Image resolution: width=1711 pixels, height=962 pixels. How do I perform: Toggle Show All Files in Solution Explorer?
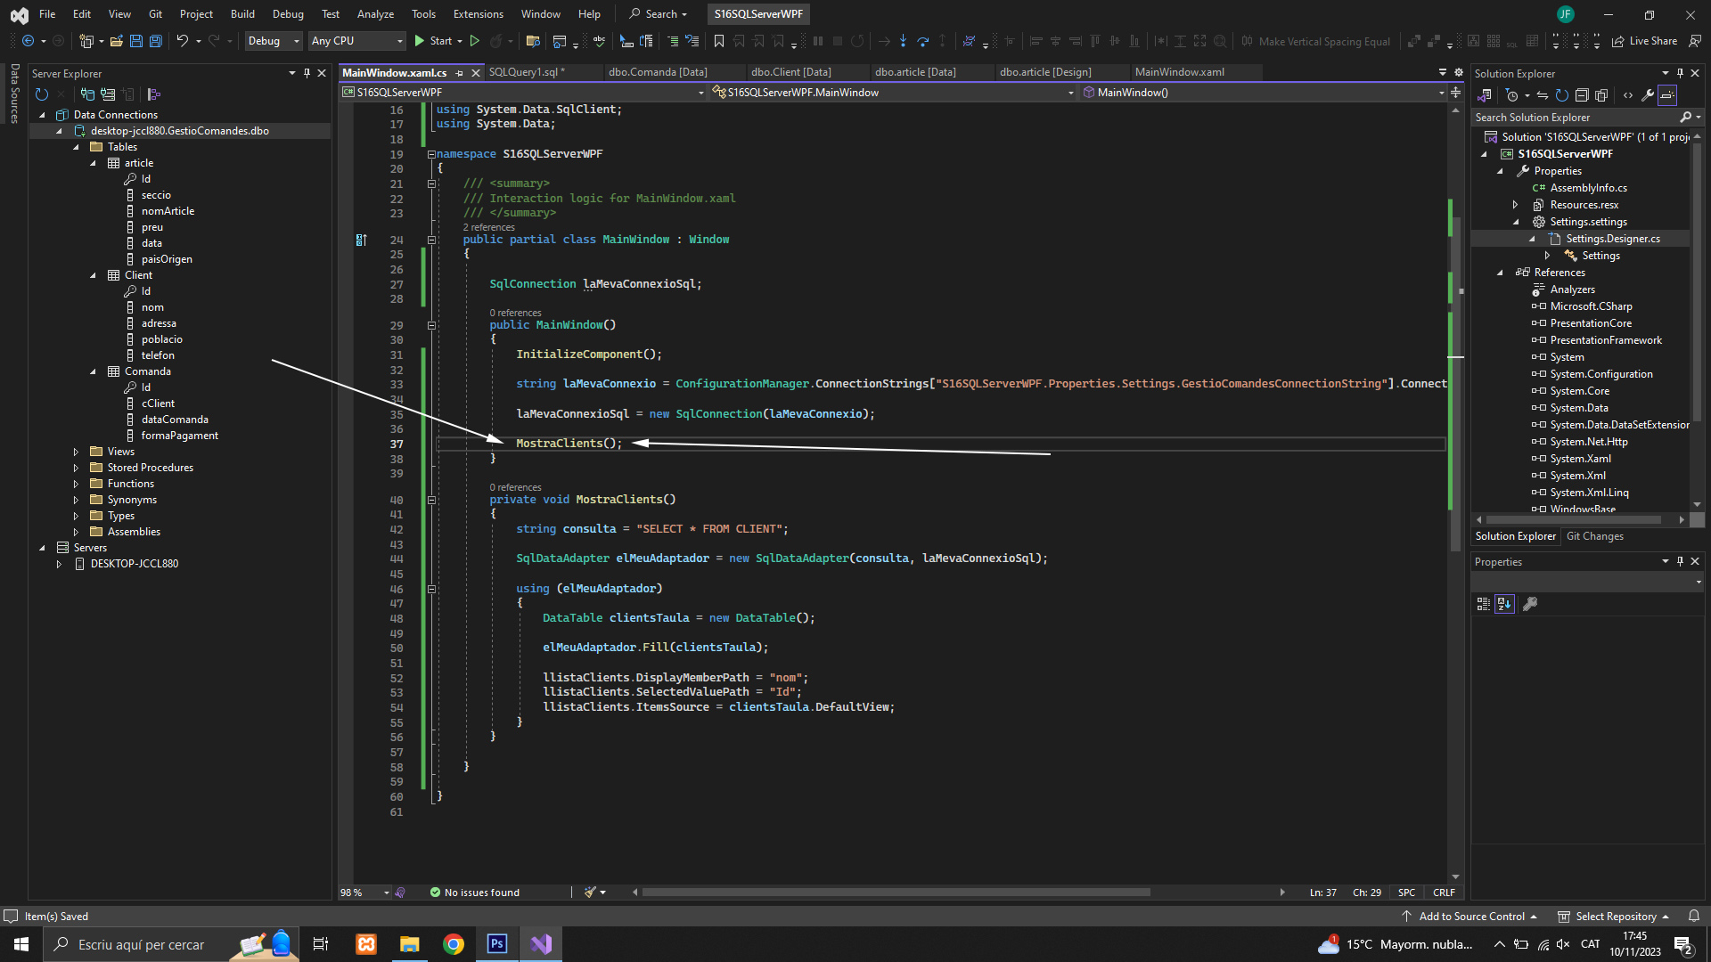coord(1601,95)
